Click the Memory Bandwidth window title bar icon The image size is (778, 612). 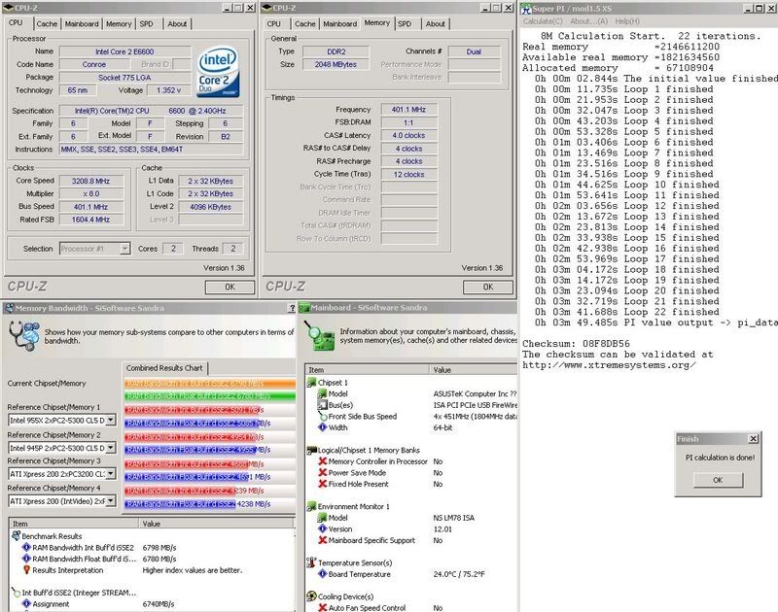coord(9,308)
